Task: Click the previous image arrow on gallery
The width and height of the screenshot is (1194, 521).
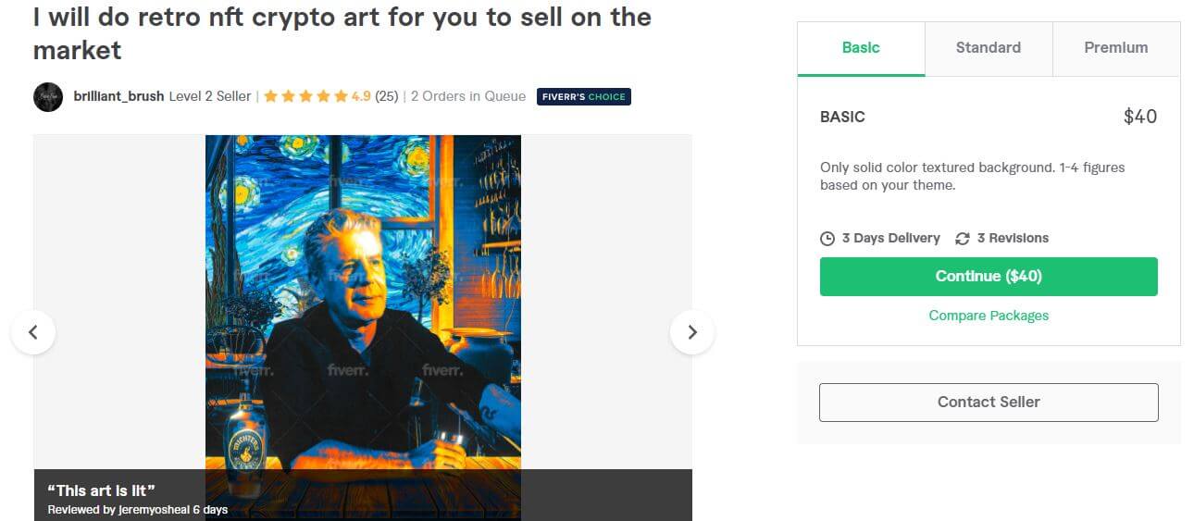Action: tap(33, 331)
